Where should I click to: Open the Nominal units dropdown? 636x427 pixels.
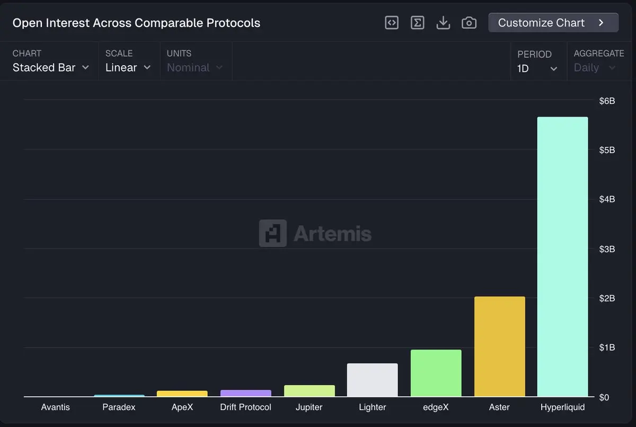tap(195, 67)
